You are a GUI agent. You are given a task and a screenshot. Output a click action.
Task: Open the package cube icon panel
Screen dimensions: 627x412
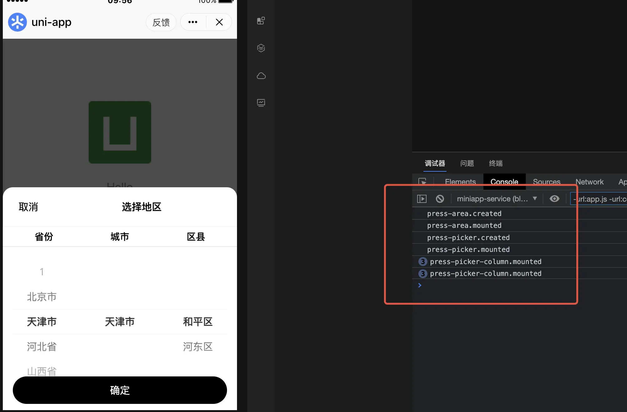point(261,48)
